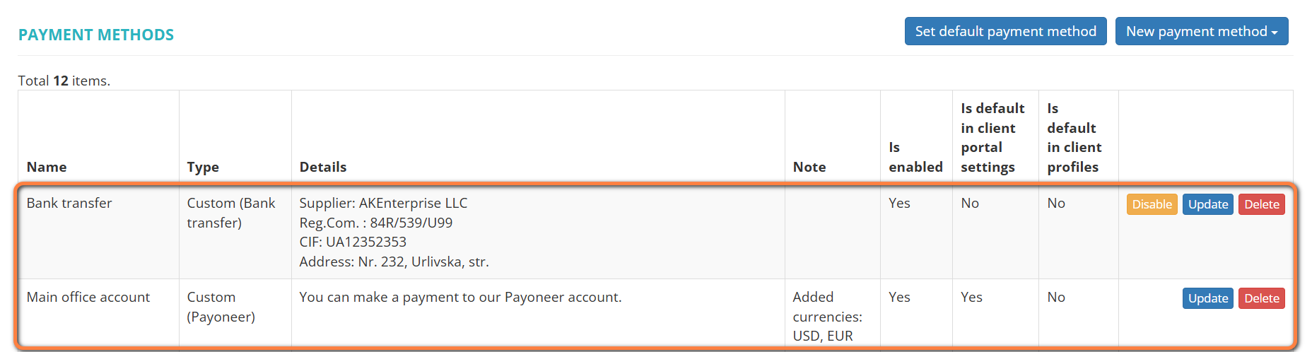Screen dimensions: 1312x352
Task: Update the Bank transfer payment method
Action: coord(1207,204)
